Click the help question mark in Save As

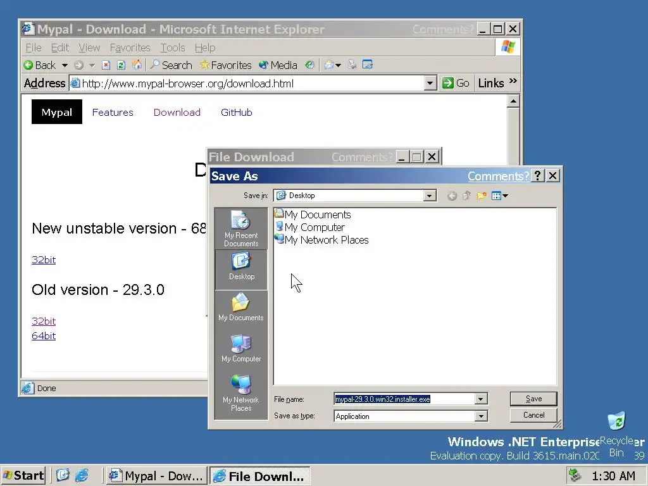point(538,176)
